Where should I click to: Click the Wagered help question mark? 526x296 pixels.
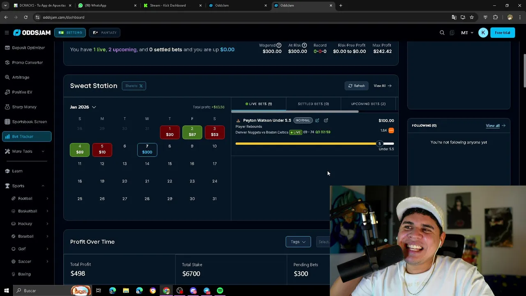tap(279, 45)
